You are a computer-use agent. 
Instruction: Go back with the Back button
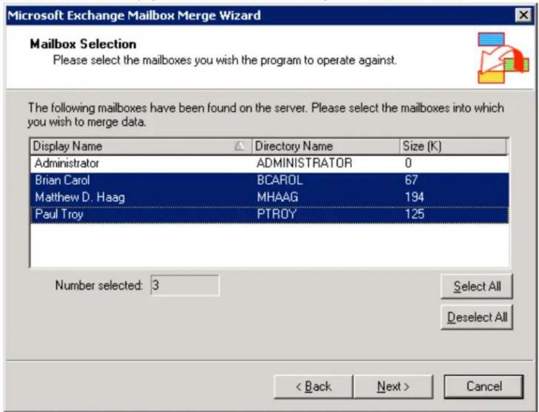(x=313, y=386)
